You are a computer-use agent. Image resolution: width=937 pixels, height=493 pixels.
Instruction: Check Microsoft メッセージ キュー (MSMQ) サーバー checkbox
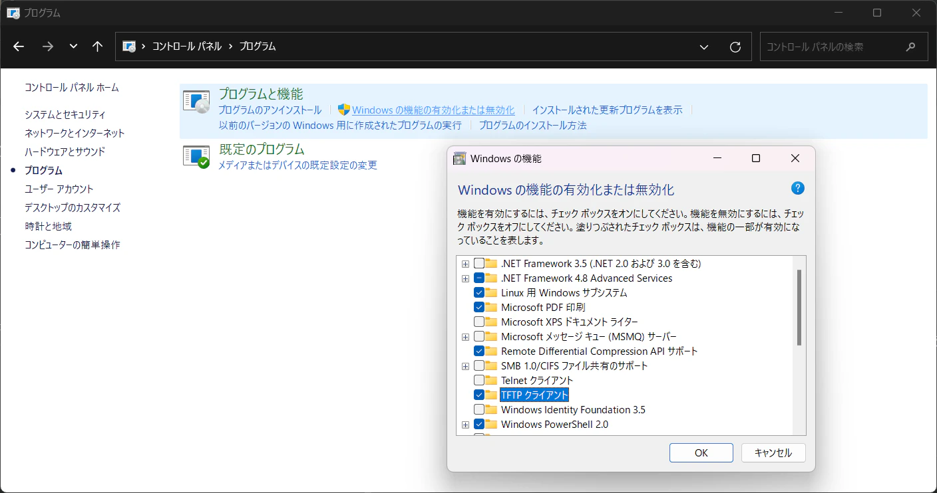pos(479,337)
